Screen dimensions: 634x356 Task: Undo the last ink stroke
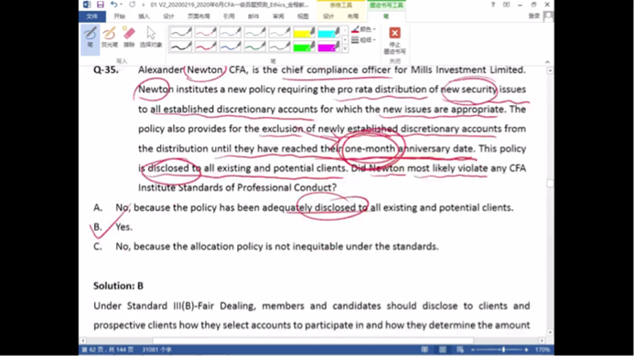pos(114,5)
